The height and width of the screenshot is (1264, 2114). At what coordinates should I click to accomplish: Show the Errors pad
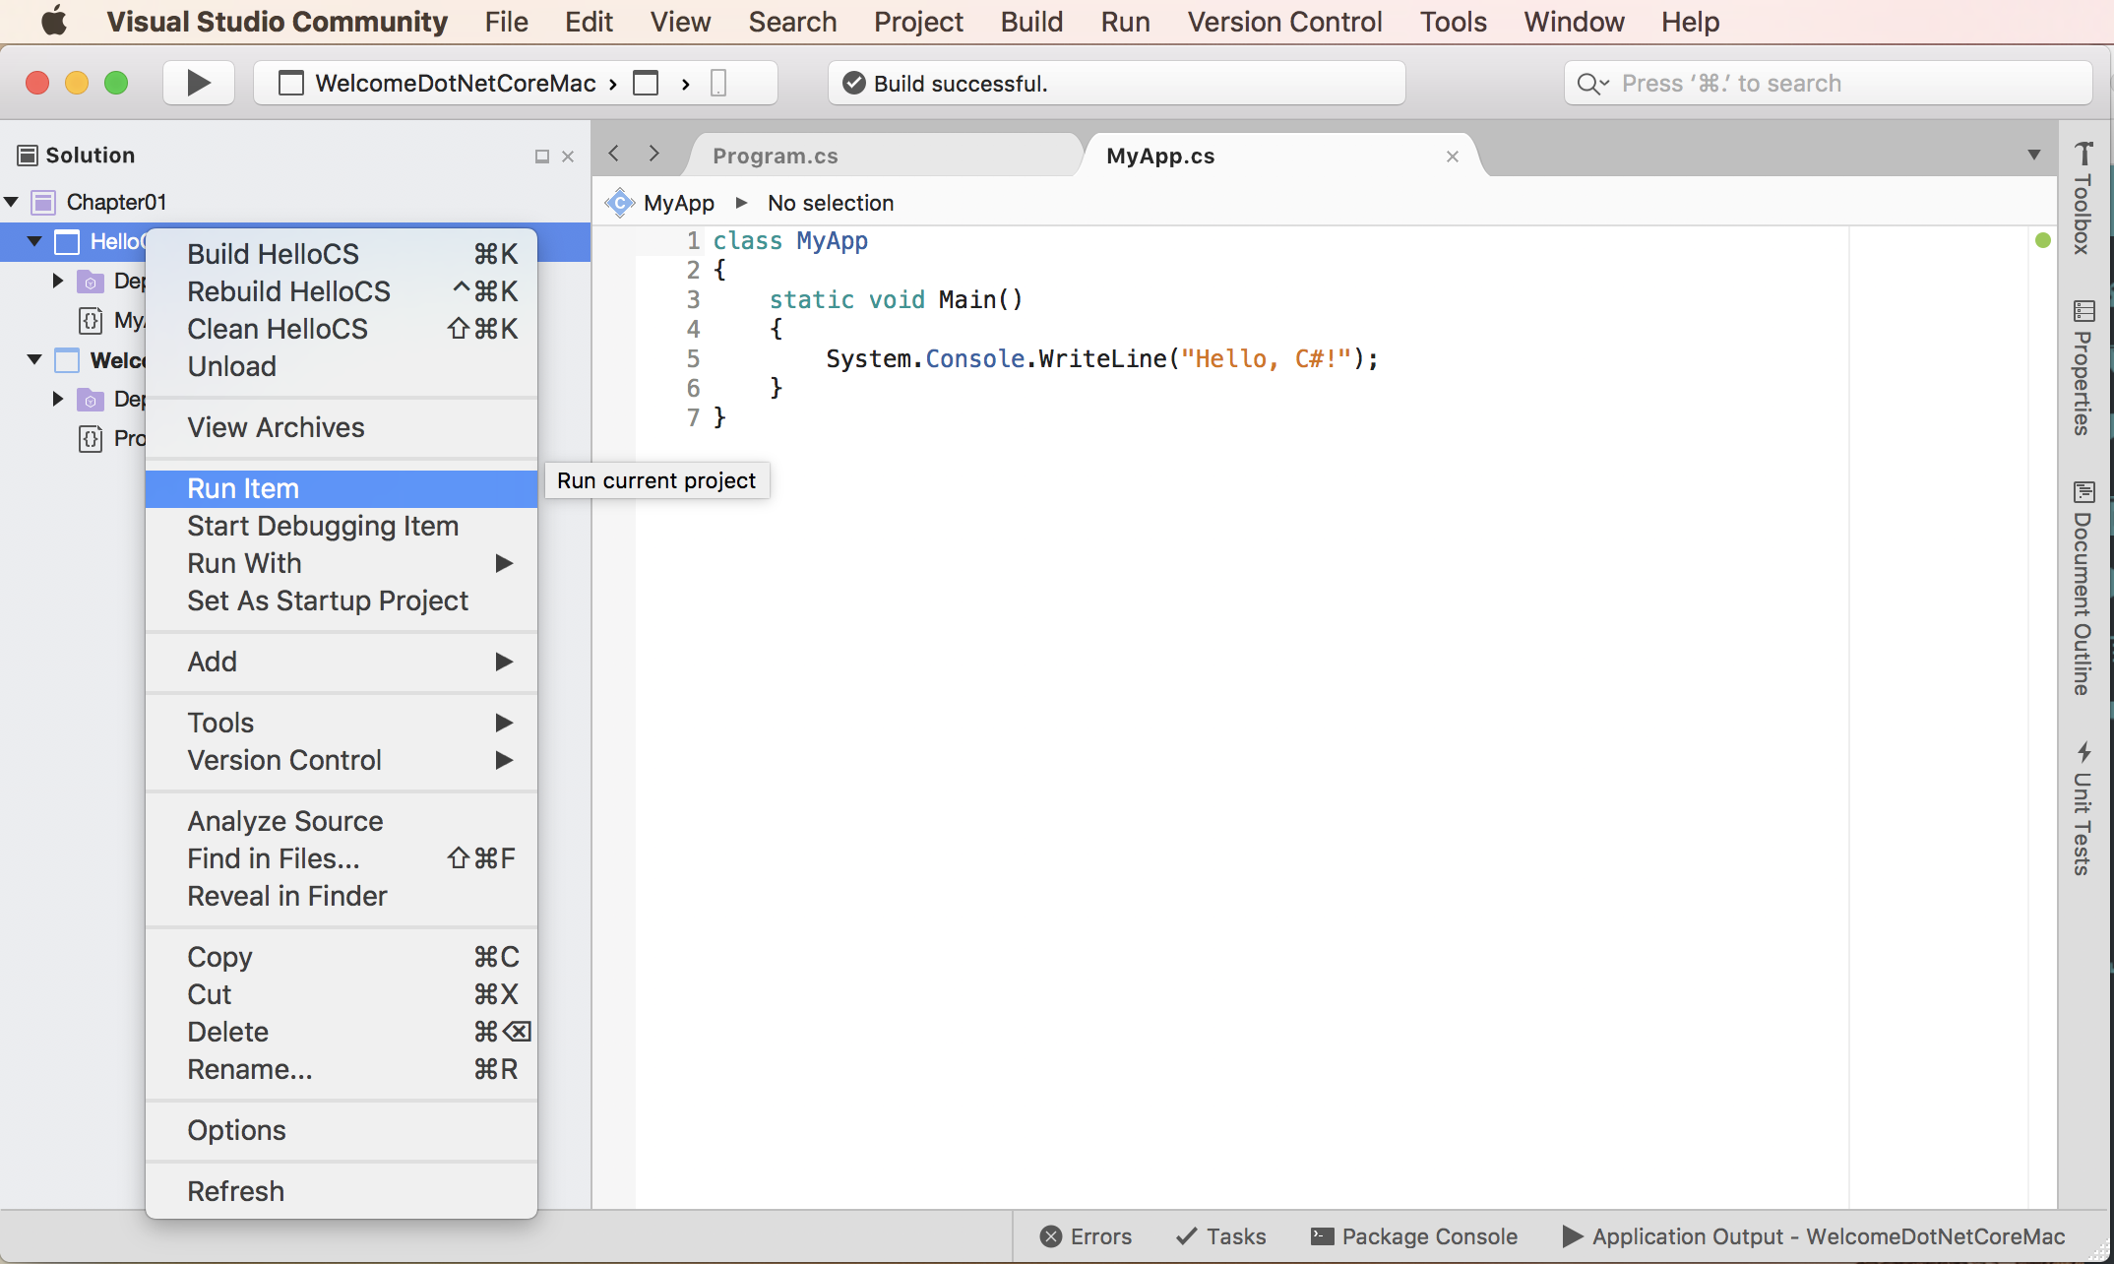coord(1087,1236)
